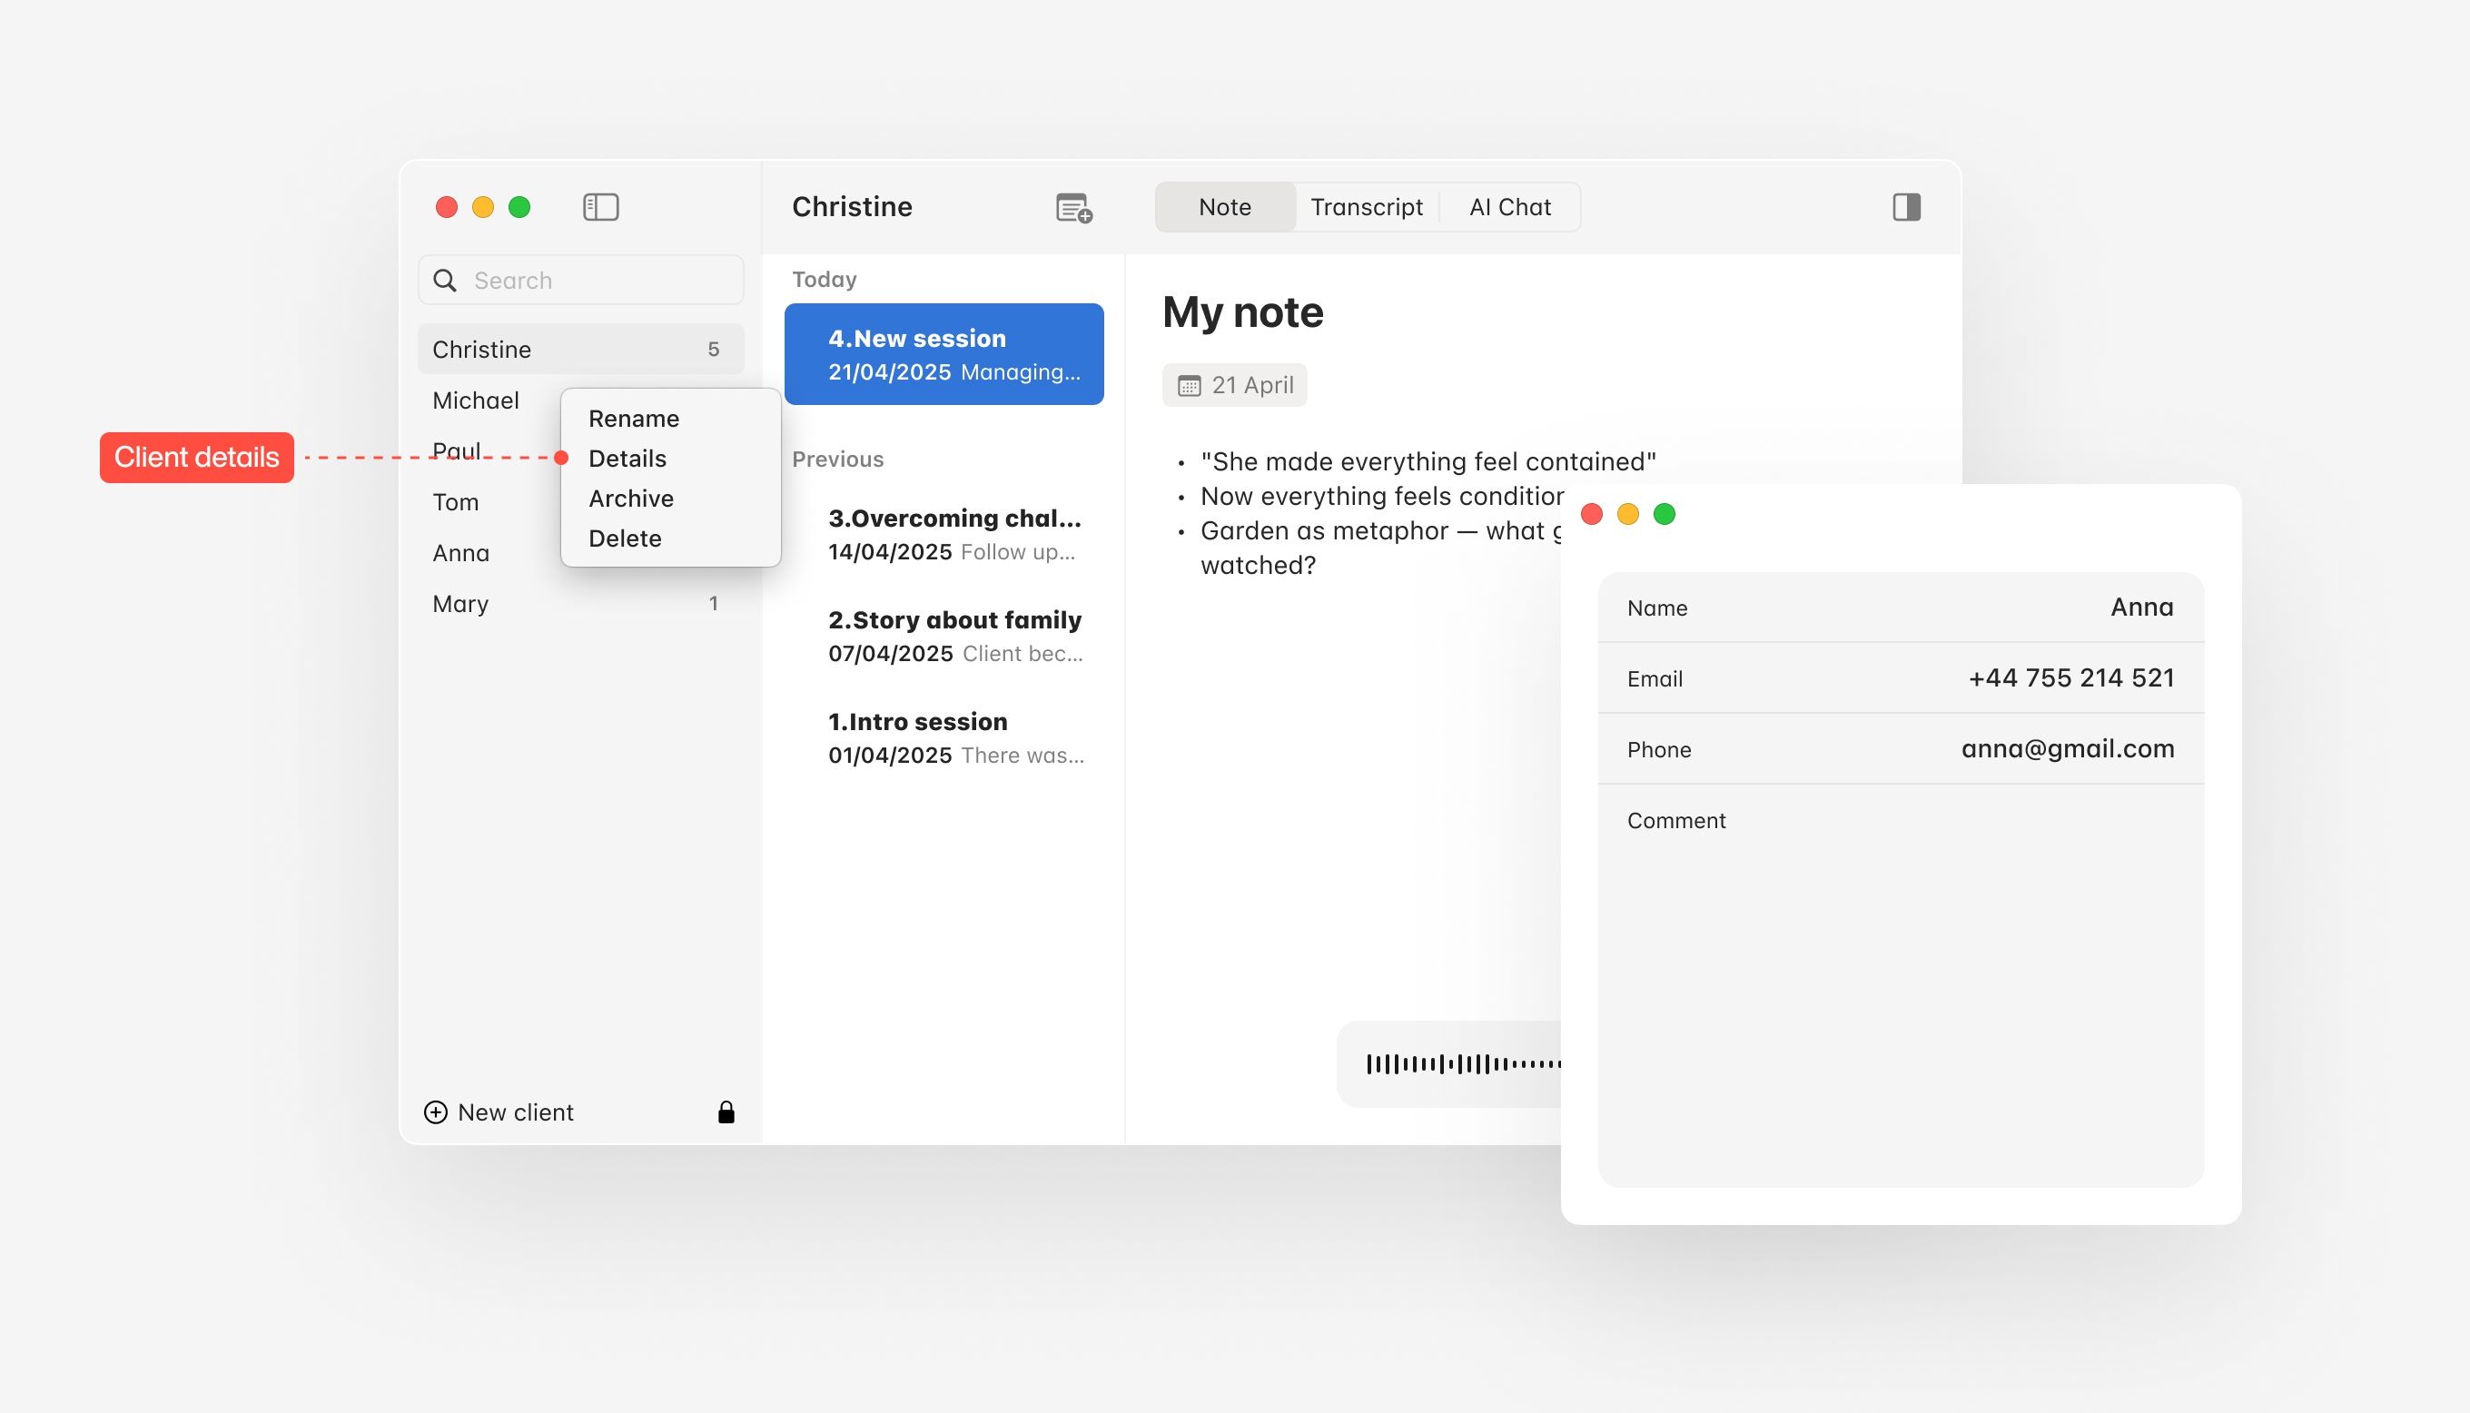The image size is (2470, 1413).
Task: Click the search magnifier icon
Action: click(445, 281)
